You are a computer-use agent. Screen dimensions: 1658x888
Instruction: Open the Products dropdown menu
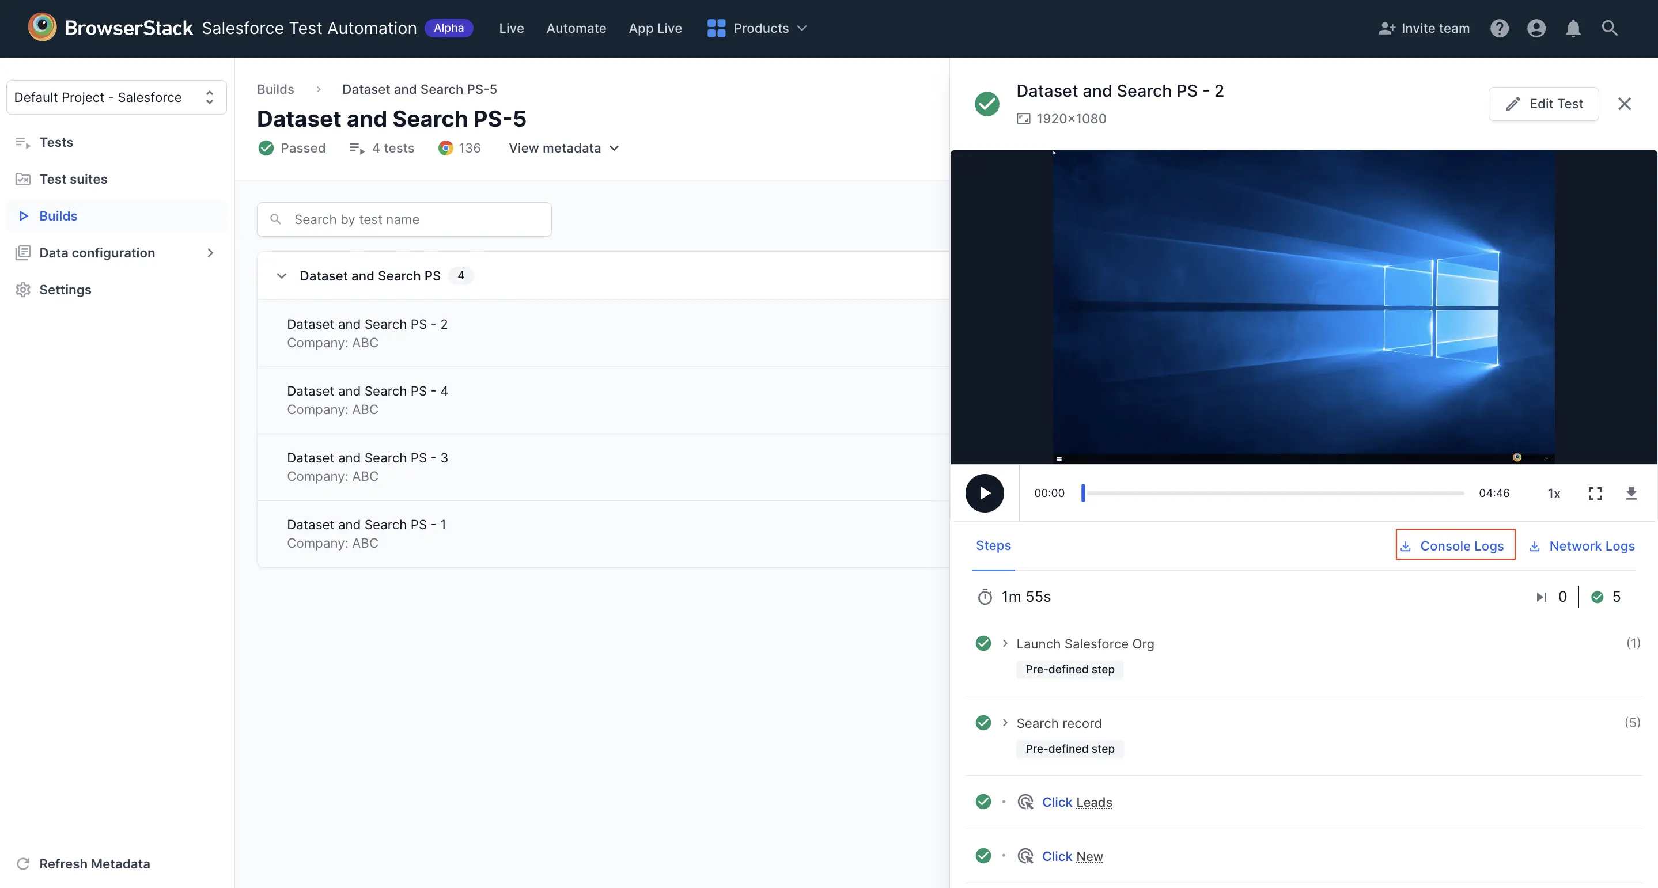(x=757, y=28)
